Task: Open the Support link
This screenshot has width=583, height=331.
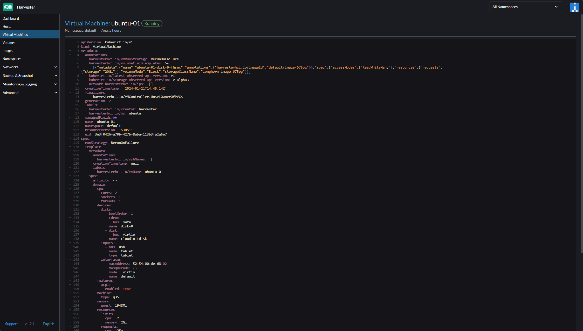Action: (x=11, y=324)
